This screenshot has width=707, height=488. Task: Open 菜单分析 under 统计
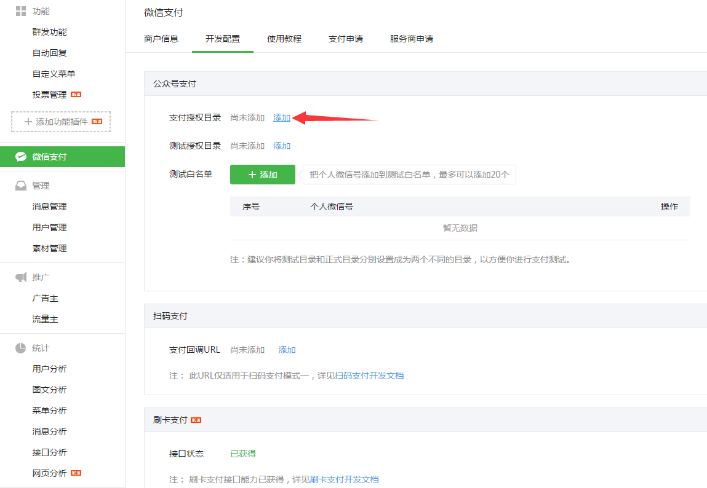[50, 411]
